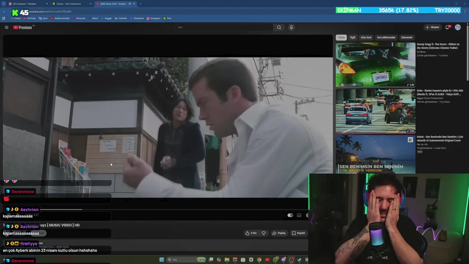469x264 pixels.
Task: Open the browser tab search dropdown arrow
Action: [4, 4]
